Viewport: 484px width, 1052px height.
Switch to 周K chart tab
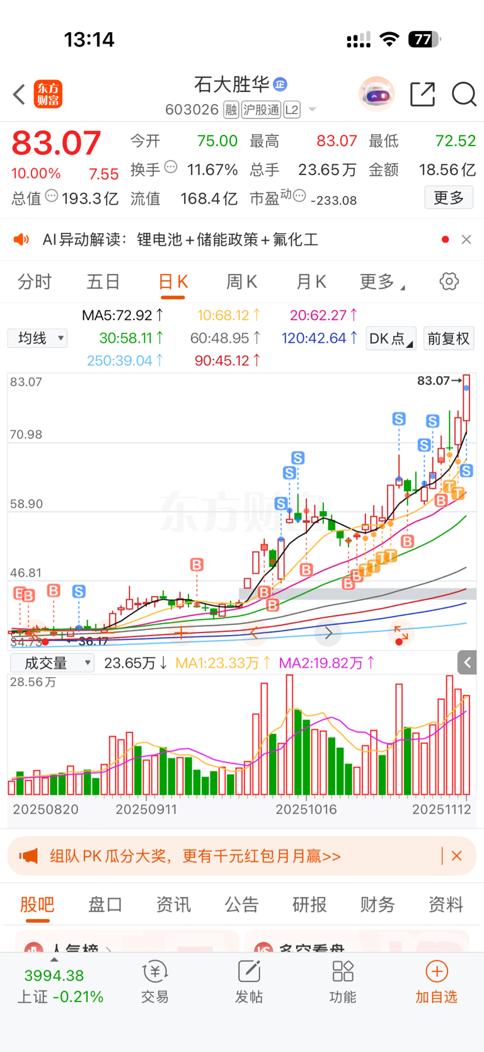(242, 282)
